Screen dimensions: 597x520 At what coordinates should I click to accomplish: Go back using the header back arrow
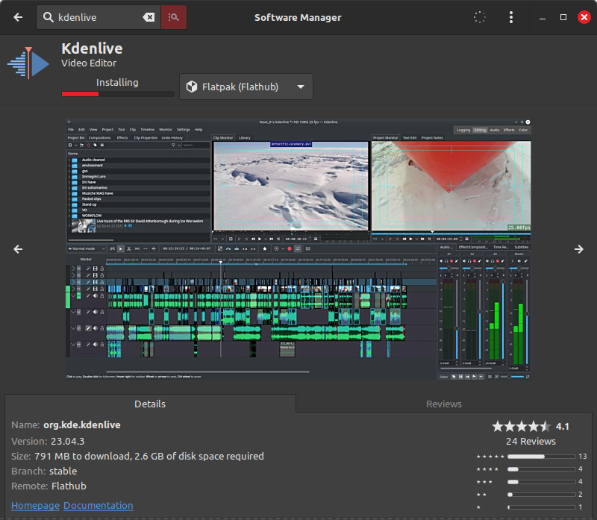click(18, 17)
